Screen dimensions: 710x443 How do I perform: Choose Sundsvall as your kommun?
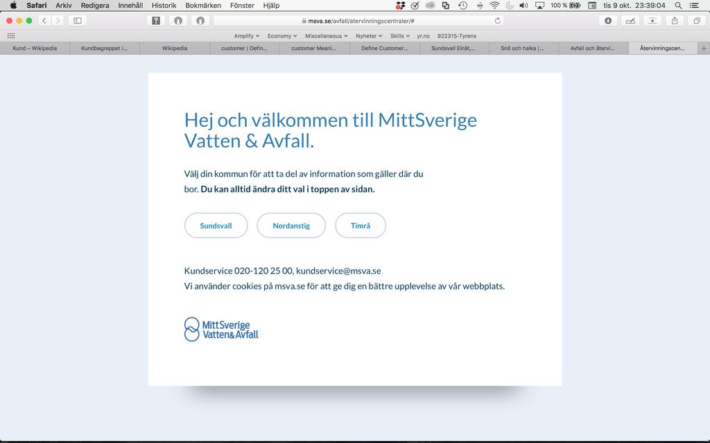[x=216, y=226]
